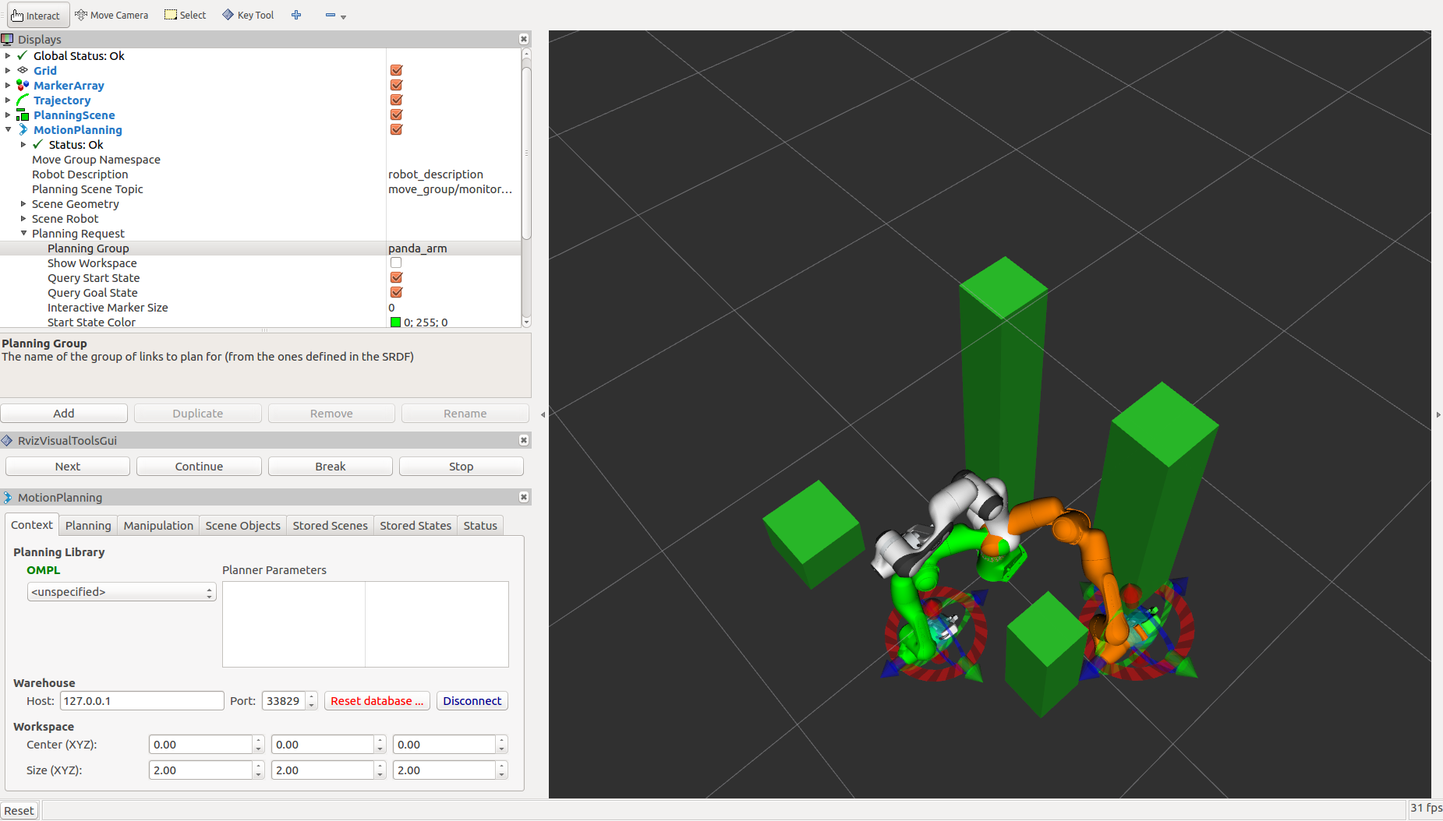The height and width of the screenshot is (821, 1443).
Task: Activate the Move Camera tool
Action: pyautogui.click(x=111, y=15)
